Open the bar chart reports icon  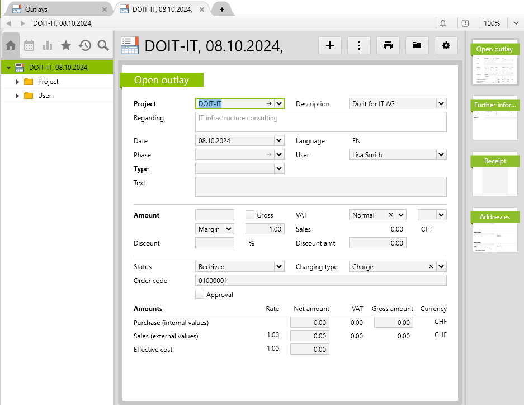[48, 45]
